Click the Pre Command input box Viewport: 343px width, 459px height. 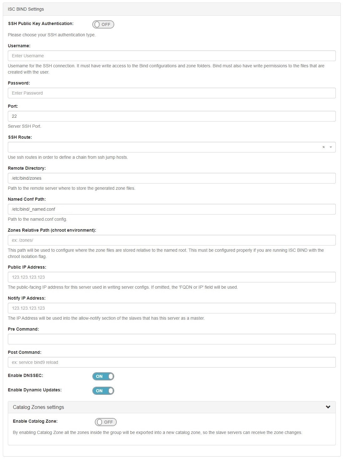coord(171,339)
